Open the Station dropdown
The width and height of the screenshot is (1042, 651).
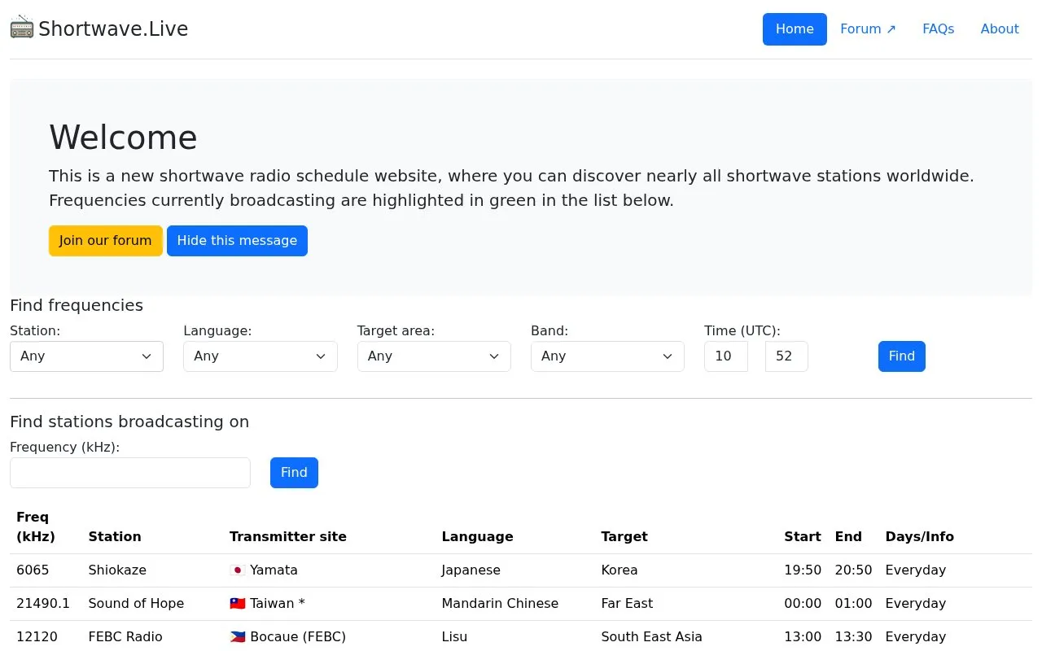86,356
